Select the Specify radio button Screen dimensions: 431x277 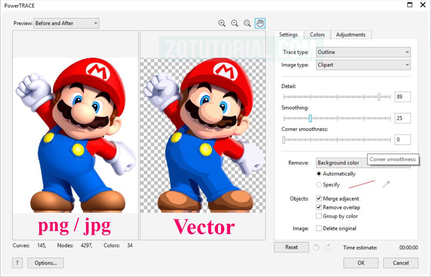[x=319, y=185]
